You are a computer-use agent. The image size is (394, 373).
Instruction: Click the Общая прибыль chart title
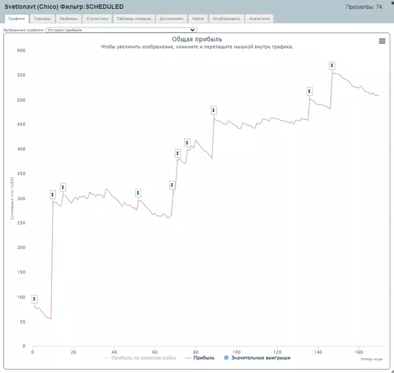pyautogui.click(x=197, y=39)
